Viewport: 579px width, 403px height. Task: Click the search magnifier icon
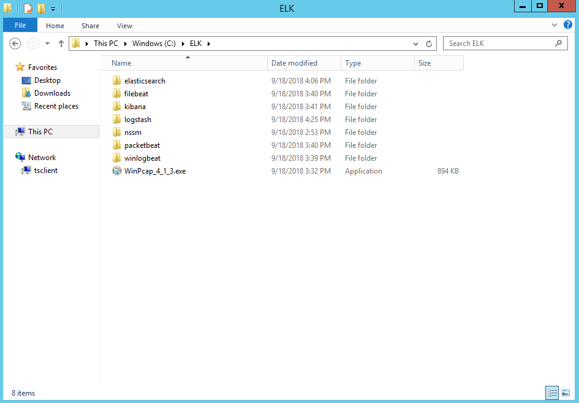pyautogui.click(x=558, y=44)
